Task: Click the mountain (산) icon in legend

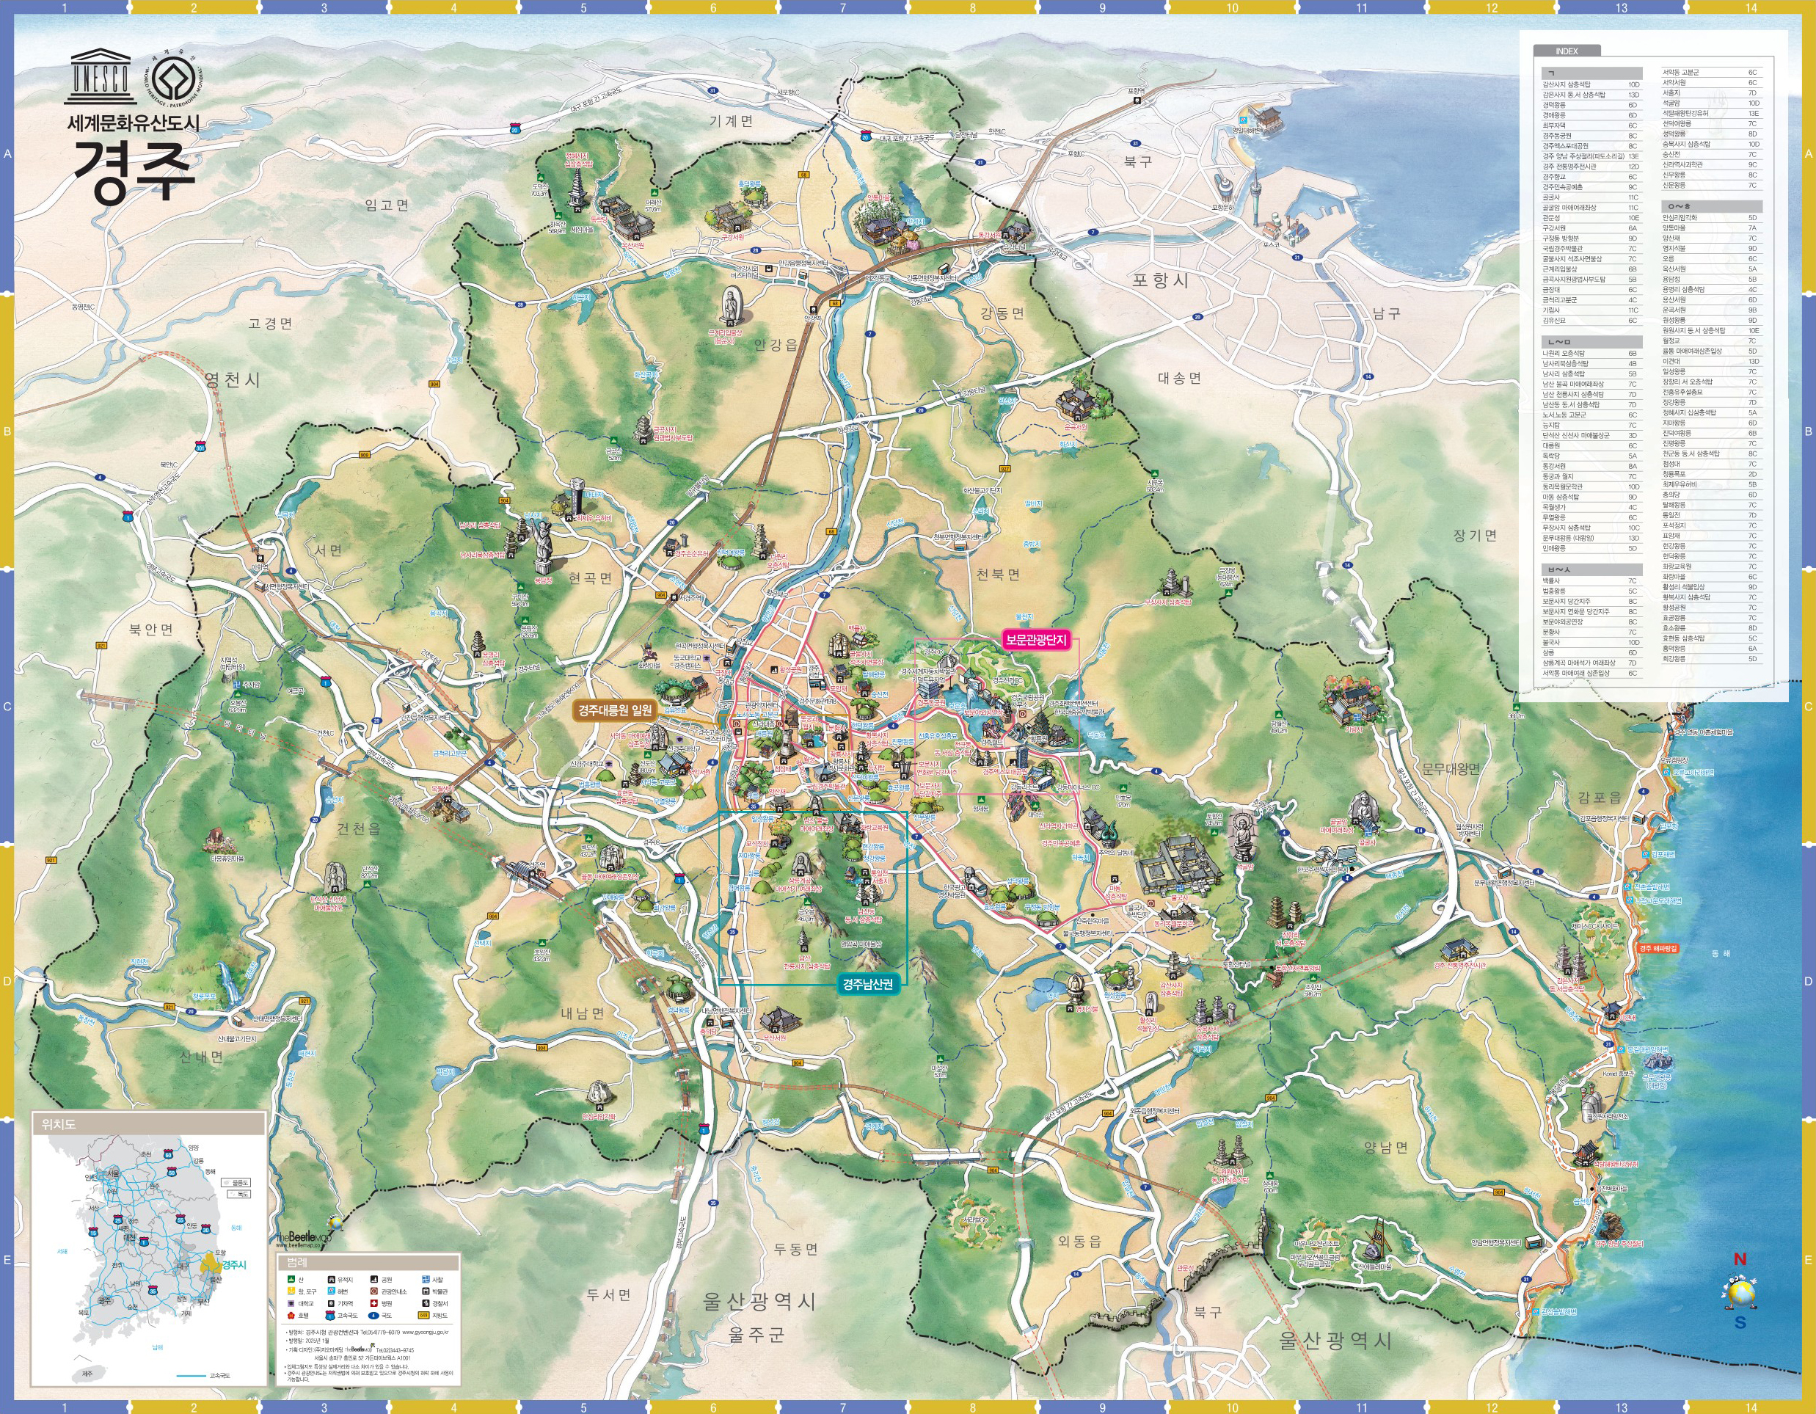Action: [x=292, y=1279]
